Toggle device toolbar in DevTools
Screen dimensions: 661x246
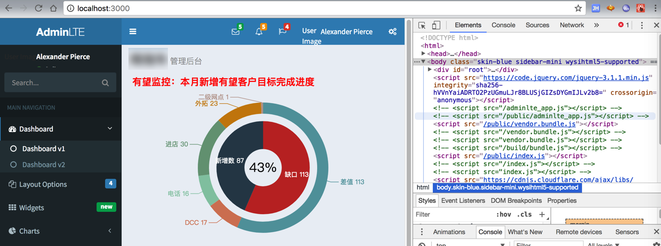pyautogui.click(x=436, y=25)
